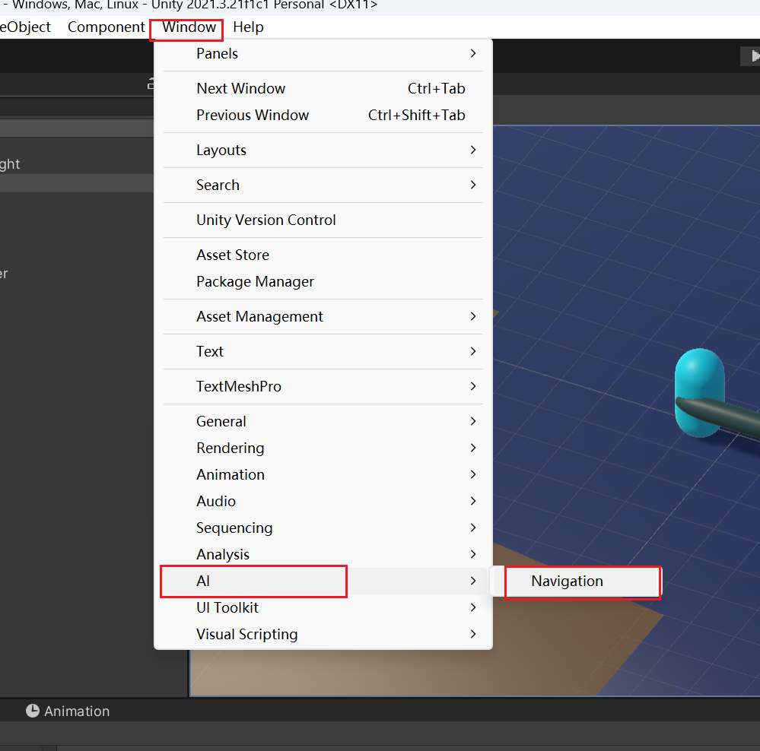Click the Play button in toolbar
760x751 pixels.
[754, 56]
